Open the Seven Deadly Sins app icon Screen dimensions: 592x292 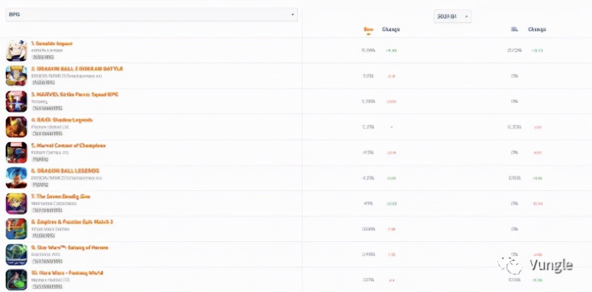(17, 203)
